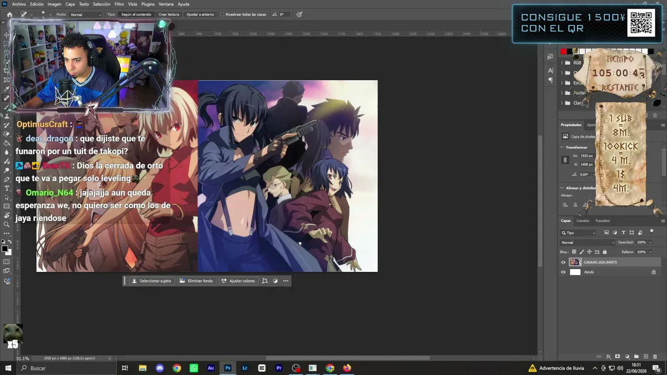Viewport: 667px width, 375px height.
Task: Choose 'Ajustar a entorno' type option
Action: tap(200, 15)
